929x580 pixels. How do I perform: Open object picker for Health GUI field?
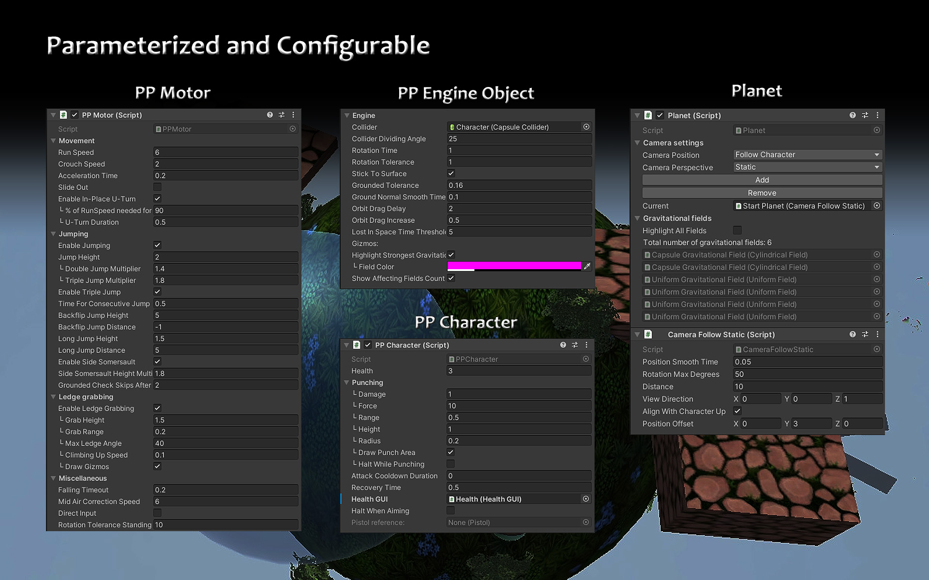(x=586, y=499)
